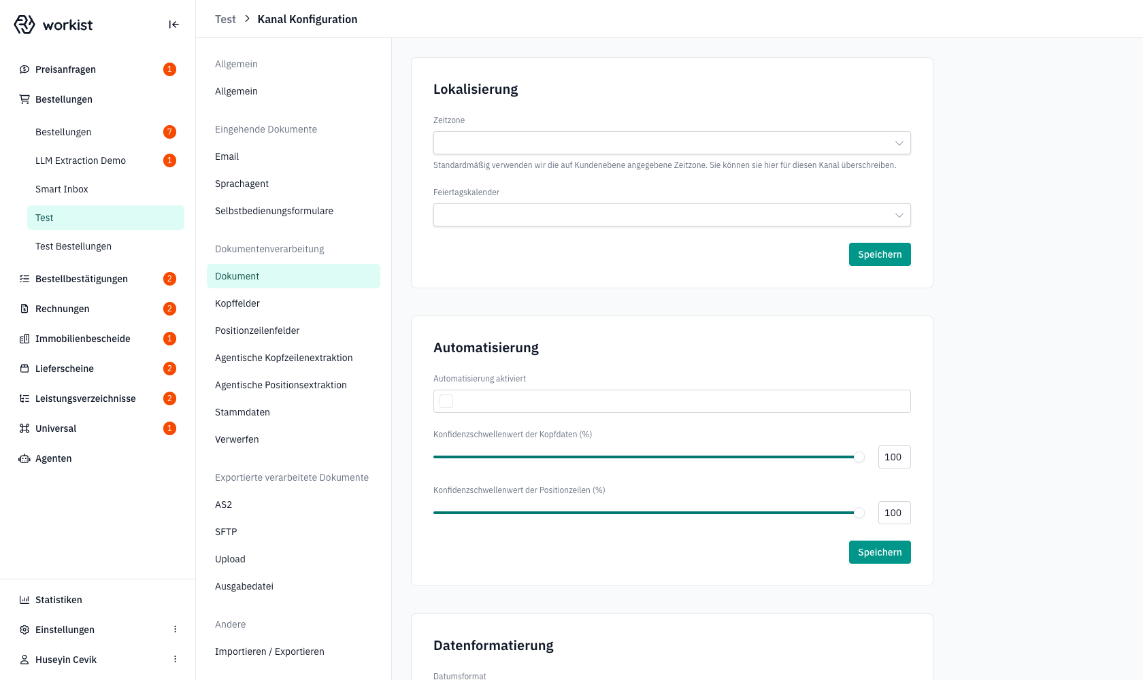Click the Rechnungen invoice icon
The height and width of the screenshot is (680, 1143).
(24, 309)
